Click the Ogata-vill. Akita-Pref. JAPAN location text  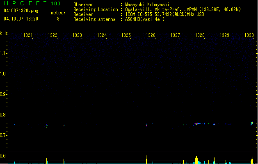coord(183,9)
